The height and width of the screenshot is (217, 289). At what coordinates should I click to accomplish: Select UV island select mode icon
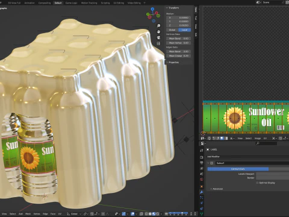click(x=226, y=138)
